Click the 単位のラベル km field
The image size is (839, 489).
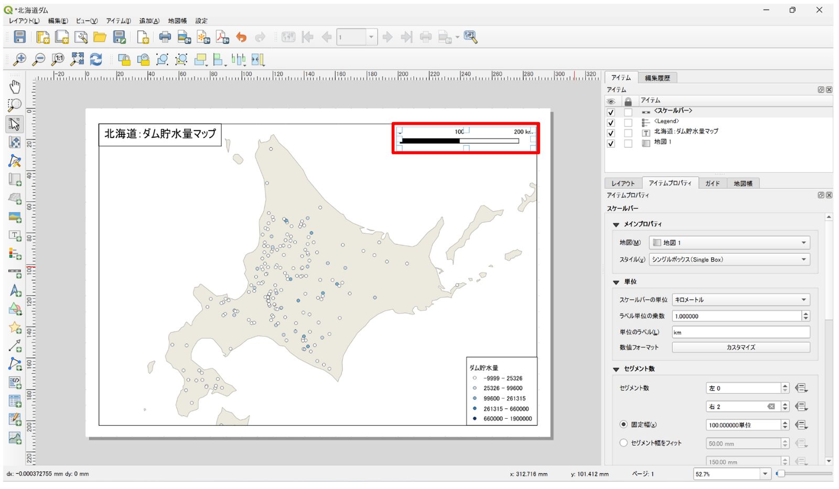pyautogui.click(x=741, y=332)
